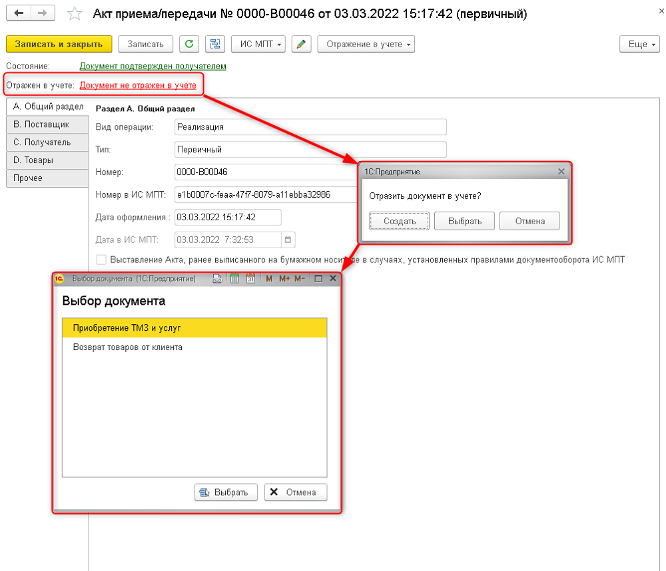The width and height of the screenshot is (666, 571).
Task: Click the M memory button in title bar
Action: pos(269,278)
